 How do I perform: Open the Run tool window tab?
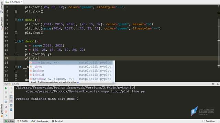10,121
